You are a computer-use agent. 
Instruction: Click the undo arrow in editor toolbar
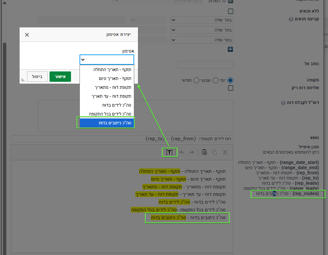click(x=182, y=152)
